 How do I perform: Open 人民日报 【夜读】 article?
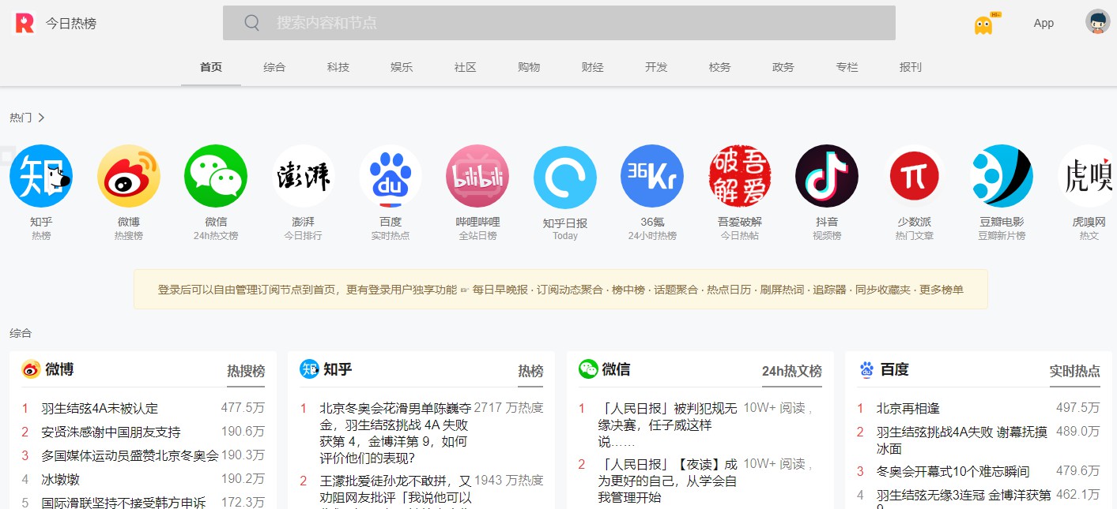coord(669,481)
